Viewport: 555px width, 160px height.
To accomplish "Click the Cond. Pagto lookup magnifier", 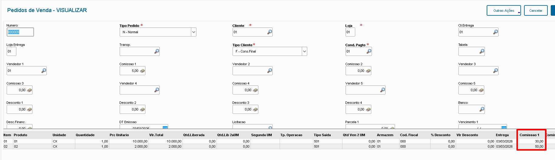I will click(x=369, y=51).
